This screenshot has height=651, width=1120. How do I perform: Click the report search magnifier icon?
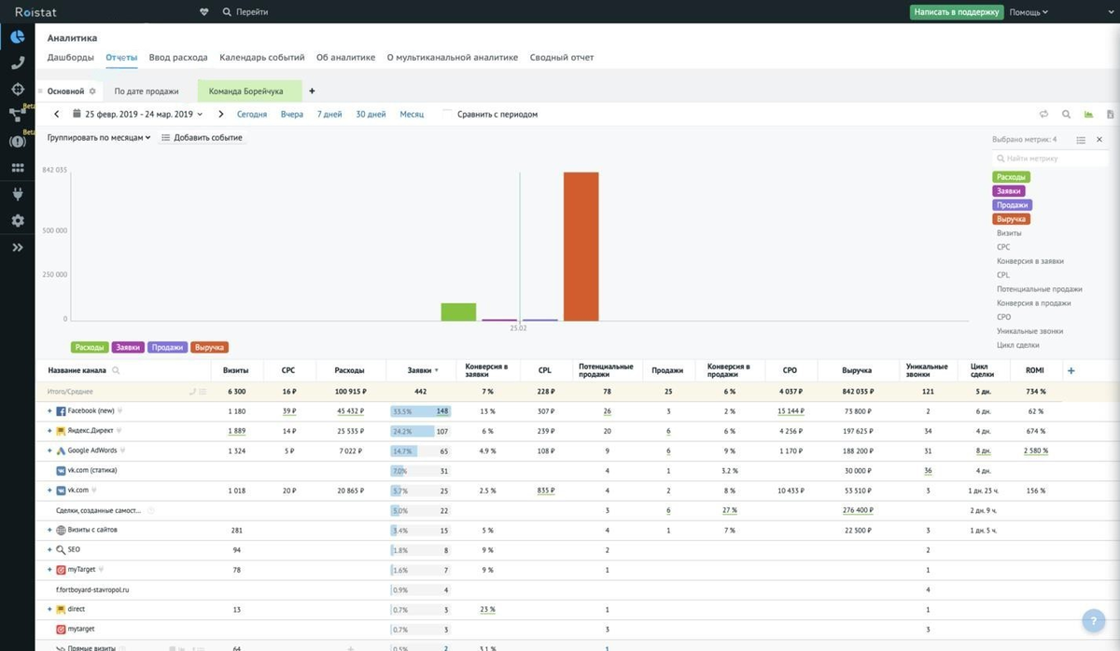(x=1066, y=114)
